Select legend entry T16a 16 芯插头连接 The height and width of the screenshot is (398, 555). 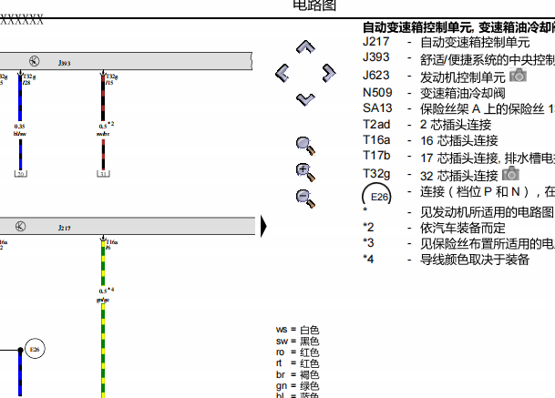(430, 140)
